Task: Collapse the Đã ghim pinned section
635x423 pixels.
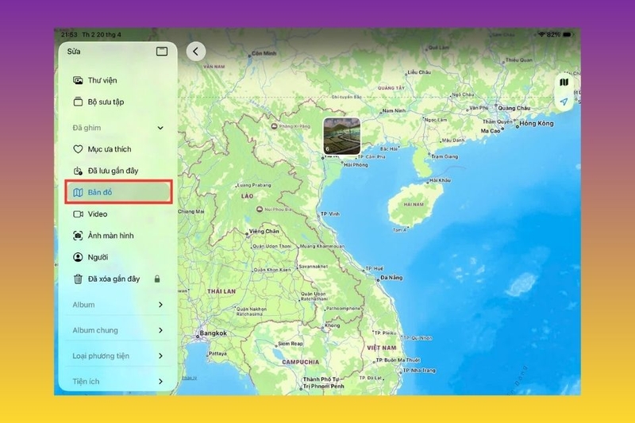Action: 160,128
